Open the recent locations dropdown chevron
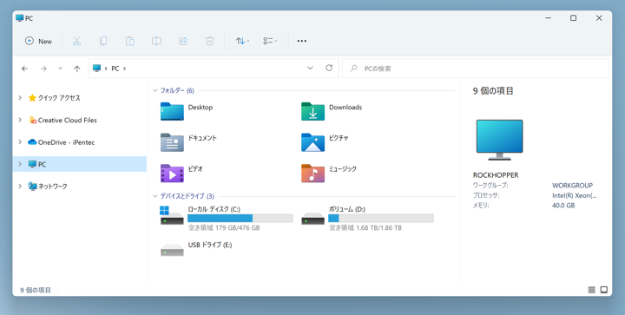 (60, 69)
